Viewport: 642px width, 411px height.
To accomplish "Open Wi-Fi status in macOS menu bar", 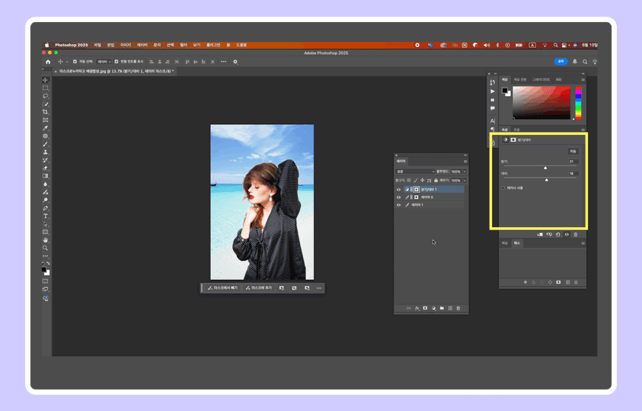I will click(x=545, y=45).
